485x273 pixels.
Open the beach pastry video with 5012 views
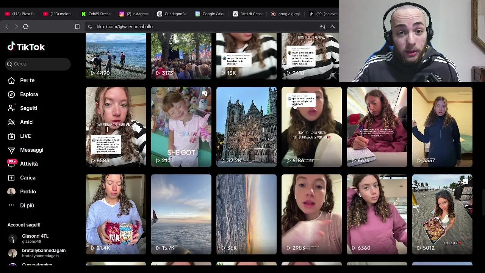pyautogui.click(x=442, y=214)
